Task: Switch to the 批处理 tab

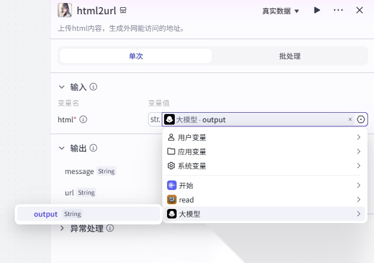Action: pos(290,56)
